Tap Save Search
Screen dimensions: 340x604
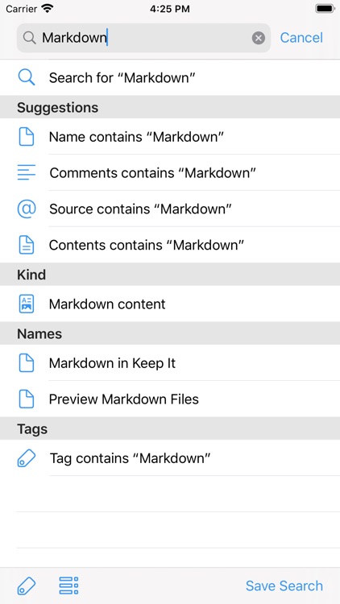(284, 586)
